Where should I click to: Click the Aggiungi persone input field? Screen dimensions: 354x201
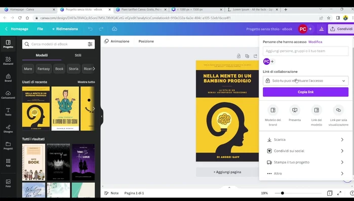point(305,51)
